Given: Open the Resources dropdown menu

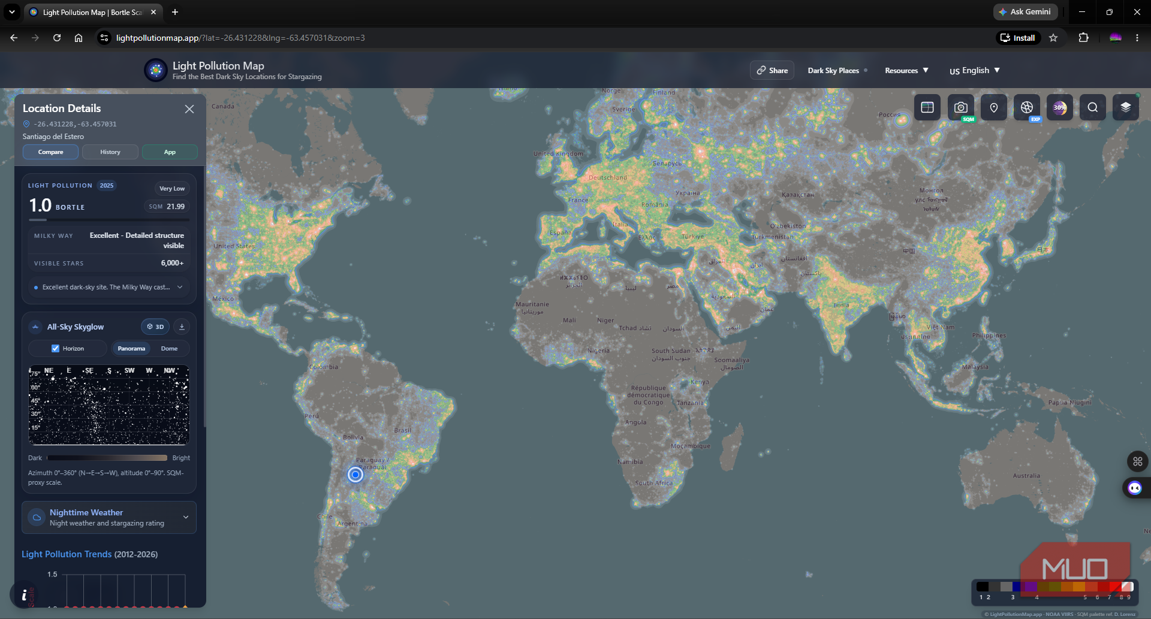Looking at the screenshot, I should (x=906, y=70).
